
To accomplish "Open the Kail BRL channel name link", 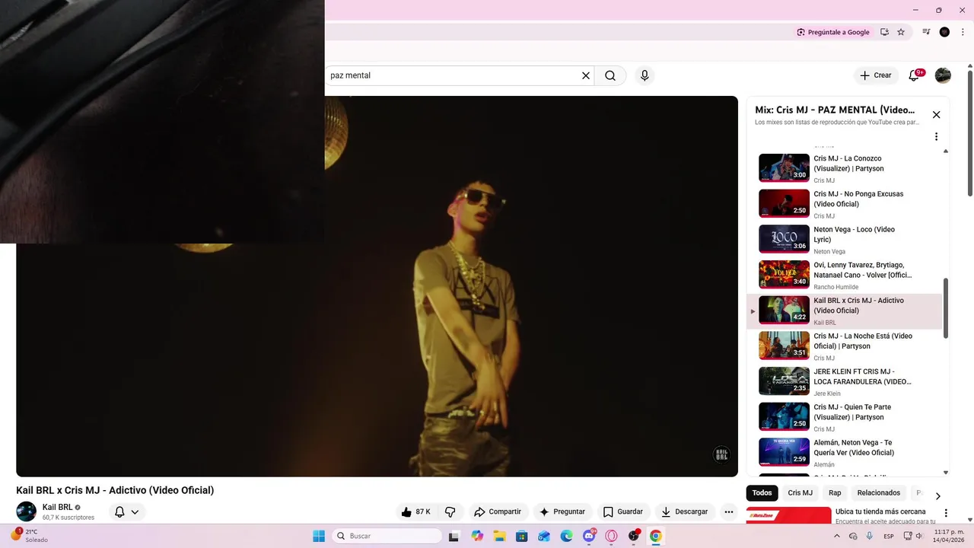I will [x=57, y=507].
